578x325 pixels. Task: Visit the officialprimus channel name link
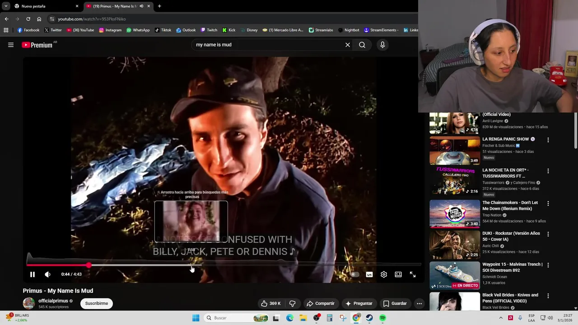coord(53,301)
